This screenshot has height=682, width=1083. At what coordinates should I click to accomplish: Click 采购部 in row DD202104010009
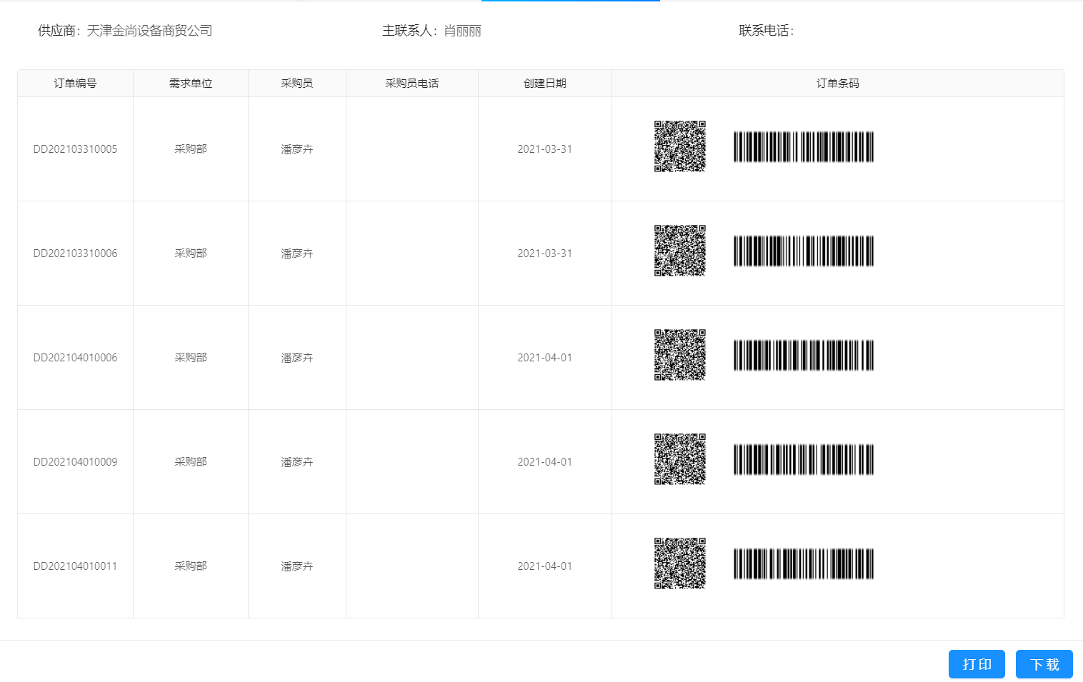click(191, 462)
